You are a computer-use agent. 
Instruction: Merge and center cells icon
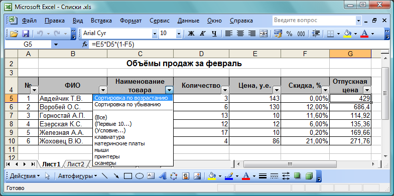tap(264, 34)
